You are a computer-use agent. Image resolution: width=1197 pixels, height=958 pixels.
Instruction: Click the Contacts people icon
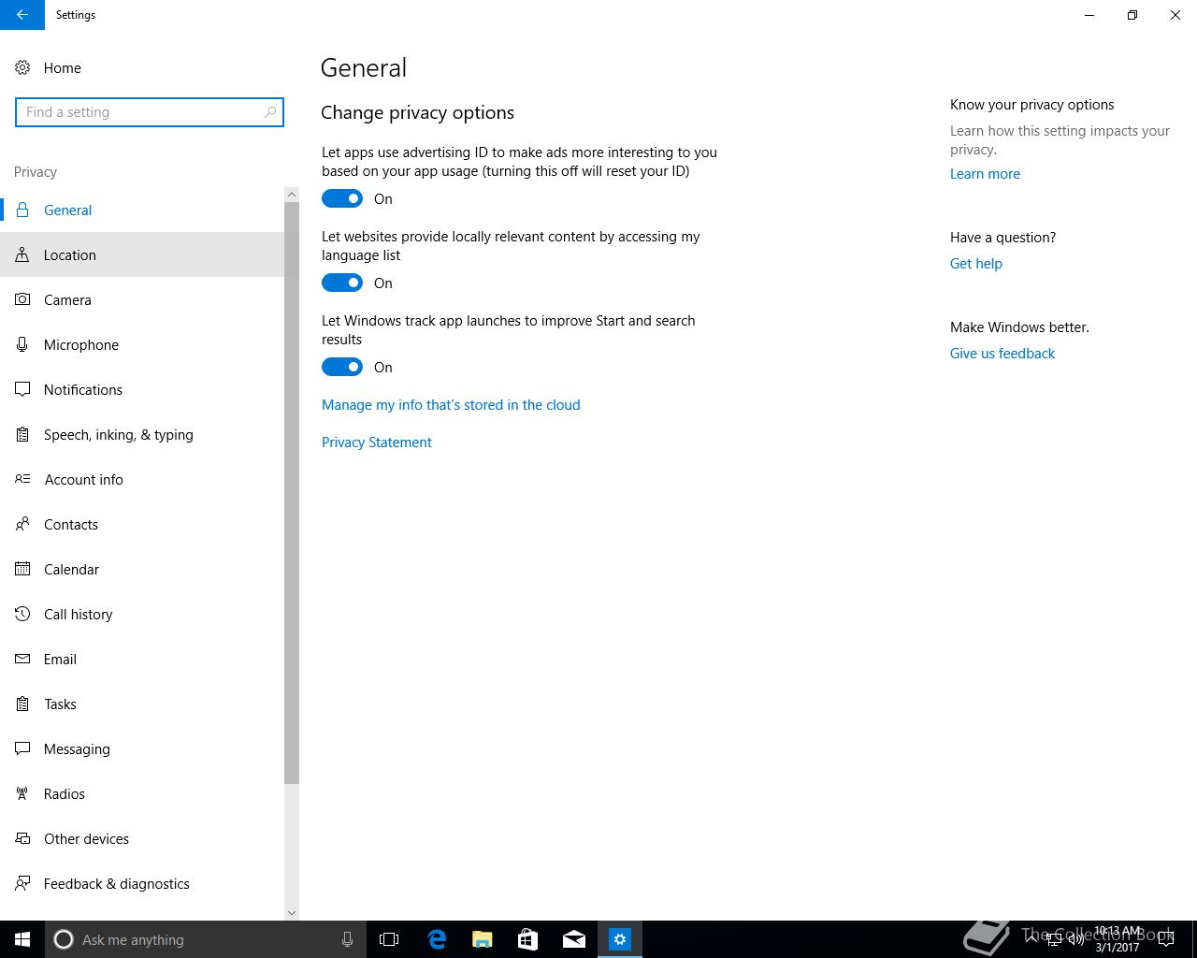pyautogui.click(x=22, y=524)
